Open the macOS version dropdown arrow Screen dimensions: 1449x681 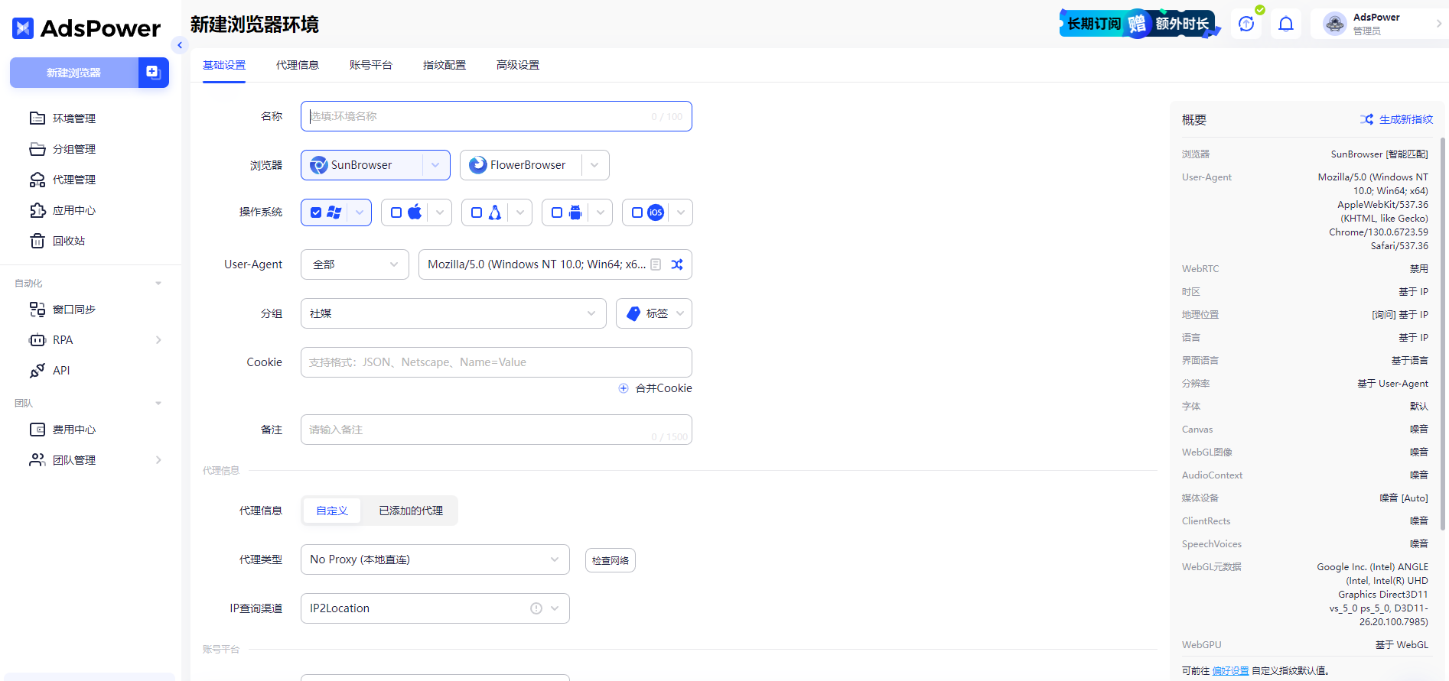[x=440, y=212]
